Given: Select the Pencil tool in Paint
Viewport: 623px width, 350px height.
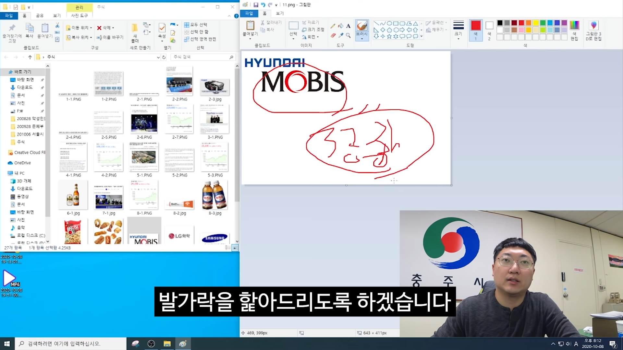Looking at the screenshot, I should [x=333, y=26].
